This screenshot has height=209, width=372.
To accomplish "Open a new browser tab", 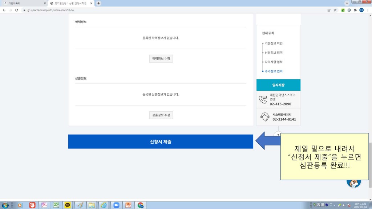I will click(x=98, y=3).
